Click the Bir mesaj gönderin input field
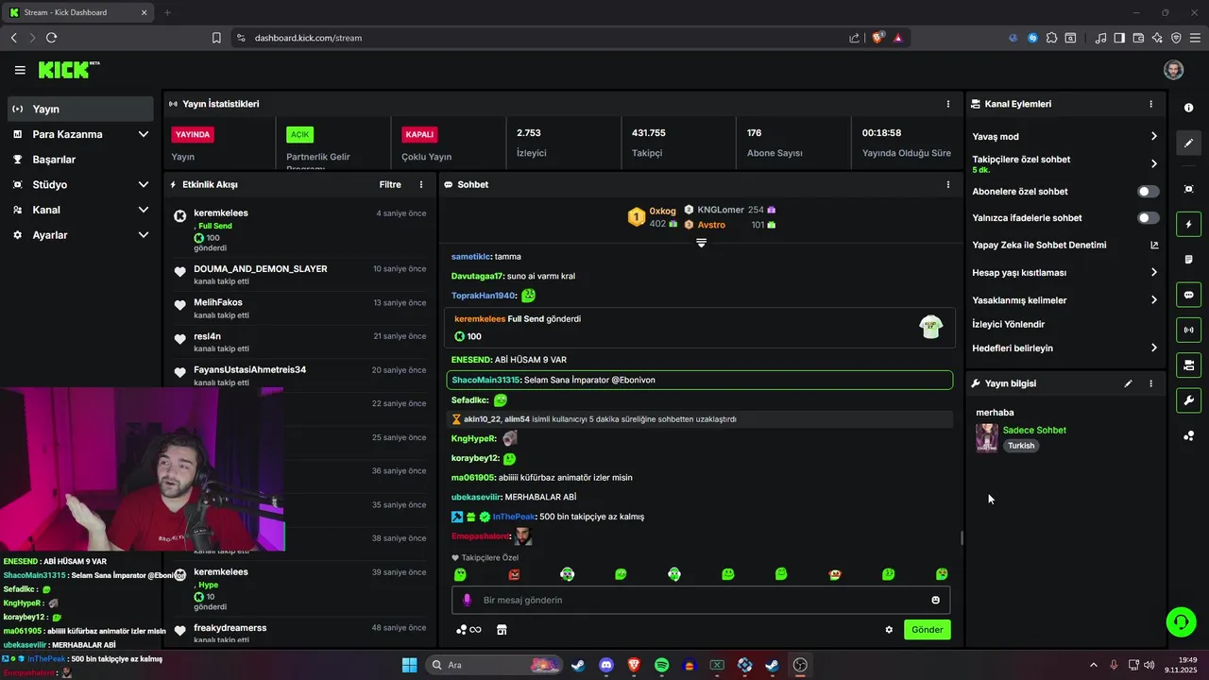Screen dimensions: 1209x680 (x=701, y=600)
